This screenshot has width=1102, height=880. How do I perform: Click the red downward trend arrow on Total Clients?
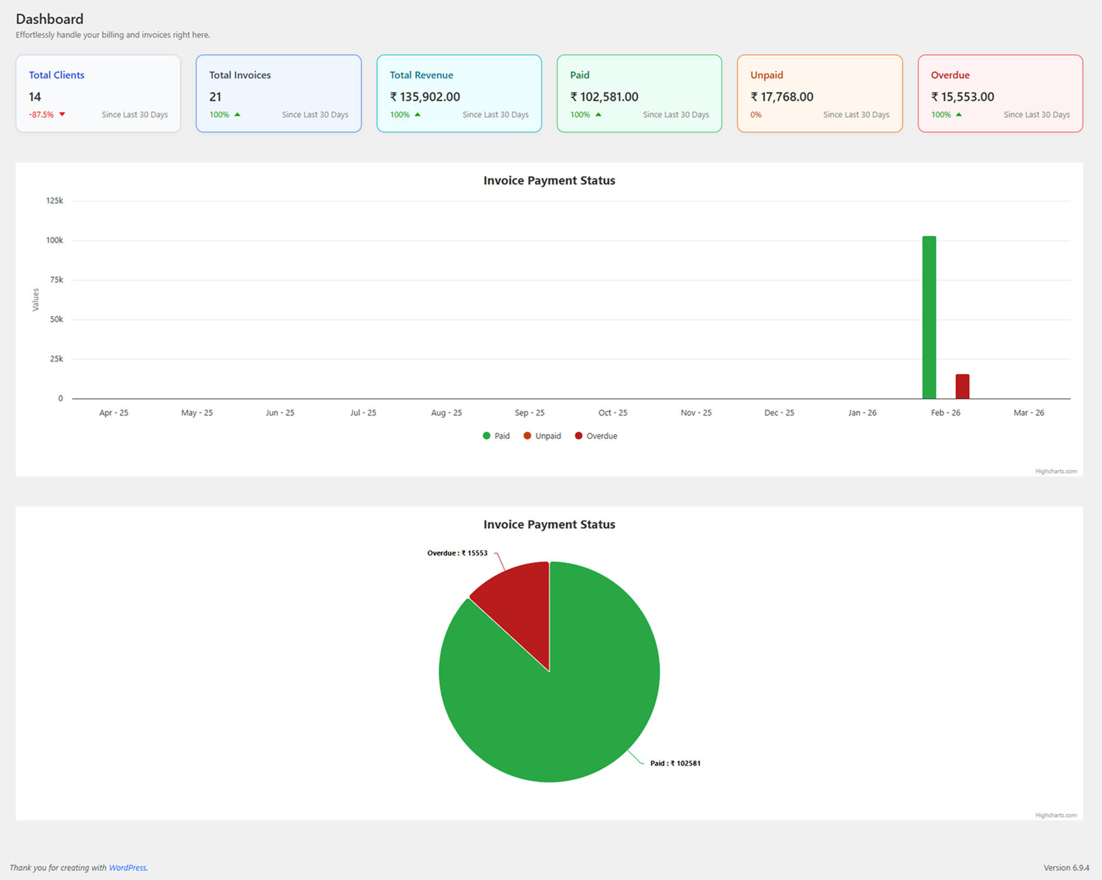click(63, 114)
